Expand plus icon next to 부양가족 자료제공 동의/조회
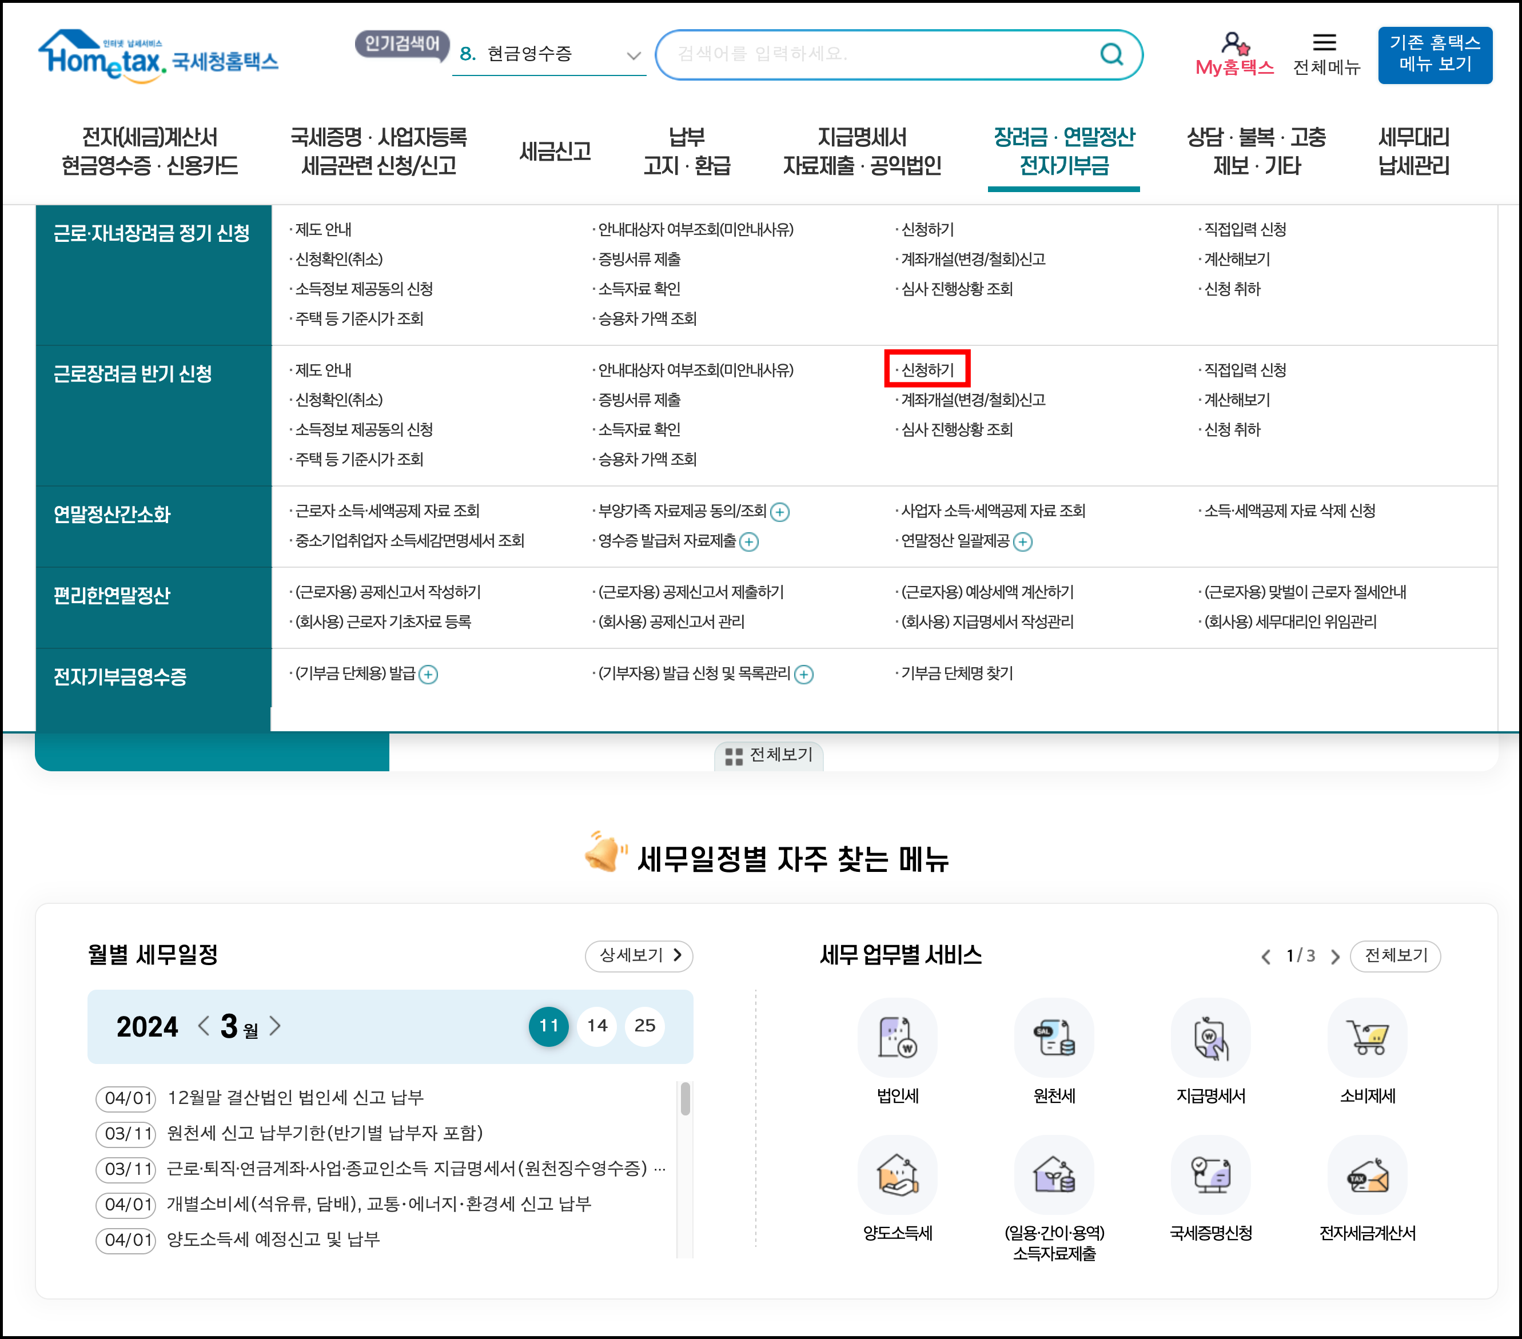This screenshot has width=1522, height=1339. point(780,512)
